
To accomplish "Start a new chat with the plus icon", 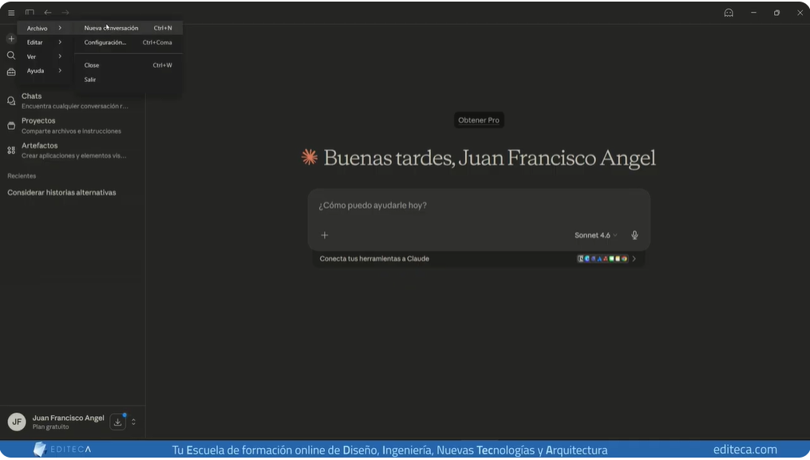I will (11, 37).
